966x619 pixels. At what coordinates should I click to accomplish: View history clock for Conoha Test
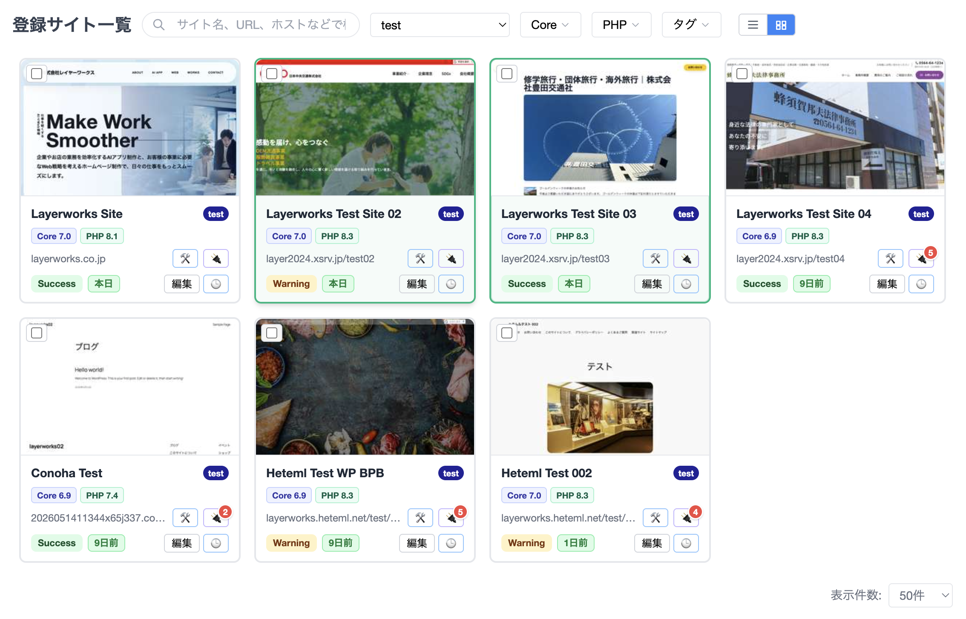tap(216, 543)
